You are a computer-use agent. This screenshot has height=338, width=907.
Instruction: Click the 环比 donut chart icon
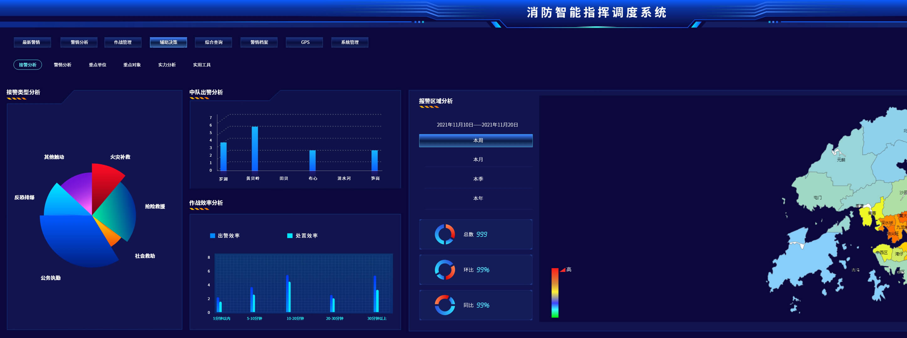pos(445,270)
